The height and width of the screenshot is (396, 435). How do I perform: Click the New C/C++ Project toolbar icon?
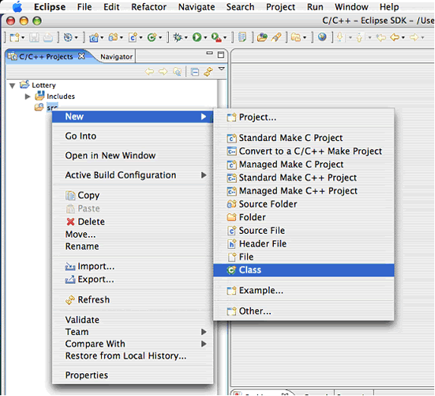[x=94, y=37]
